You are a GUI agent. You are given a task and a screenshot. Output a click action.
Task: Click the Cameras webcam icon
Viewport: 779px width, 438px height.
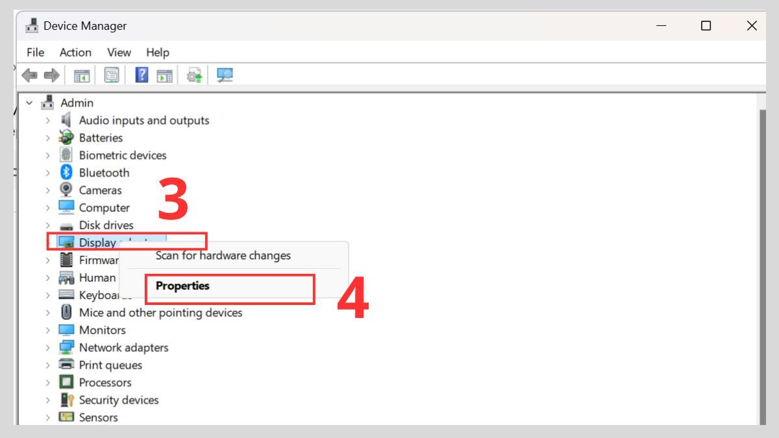[x=66, y=190]
